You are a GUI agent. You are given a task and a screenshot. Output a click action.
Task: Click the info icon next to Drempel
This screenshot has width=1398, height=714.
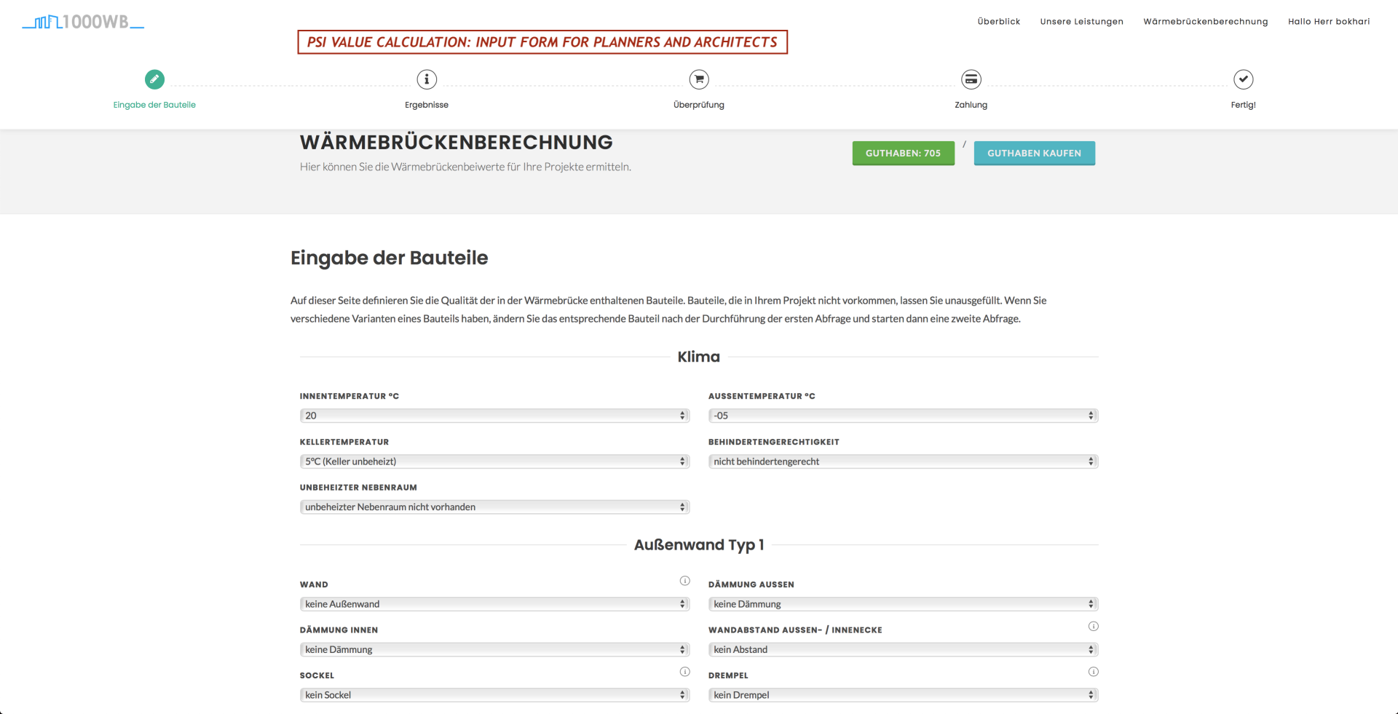(x=1093, y=672)
